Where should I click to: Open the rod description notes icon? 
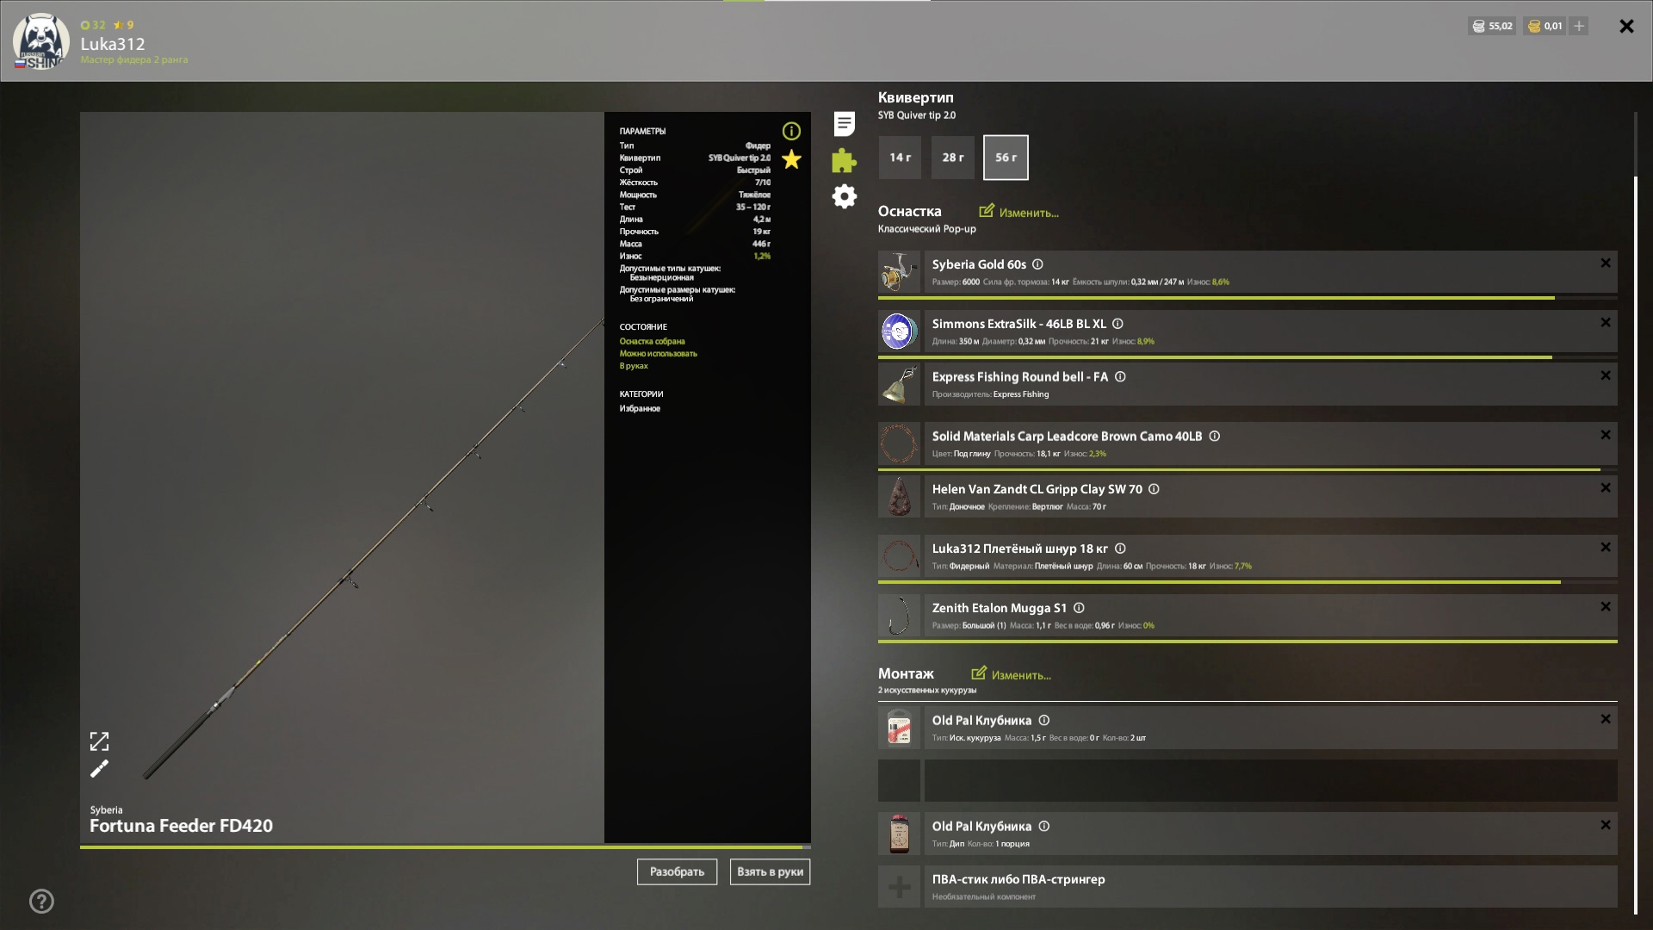845,124
